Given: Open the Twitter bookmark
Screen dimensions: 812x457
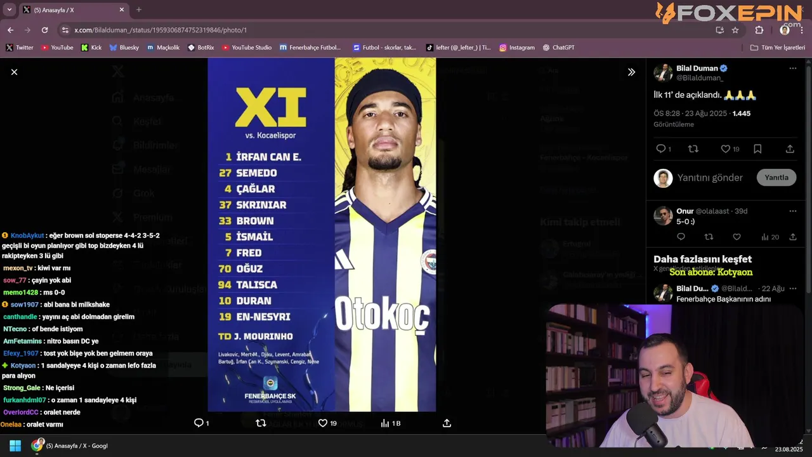Looking at the screenshot, I should [20, 48].
